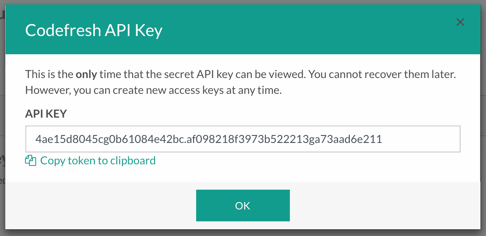Click the OK button
Viewport: 486px width, 236px height.
243,206
